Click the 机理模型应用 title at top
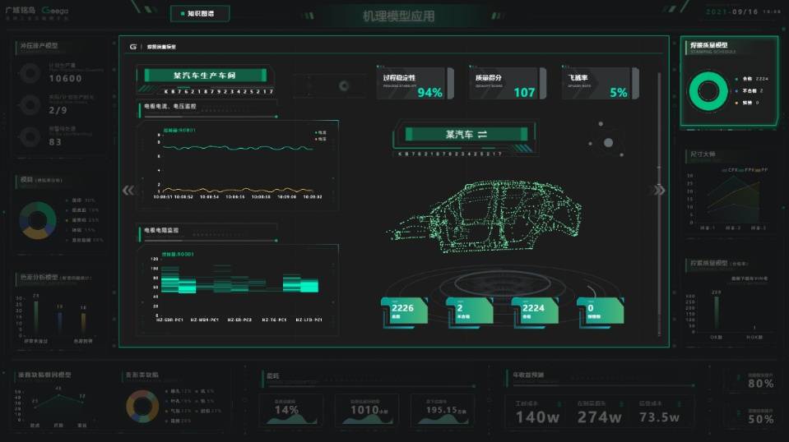 (398, 16)
